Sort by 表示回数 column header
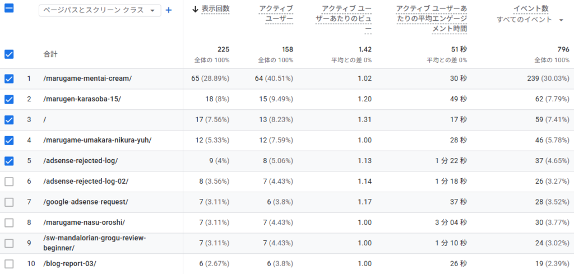 coord(215,9)
